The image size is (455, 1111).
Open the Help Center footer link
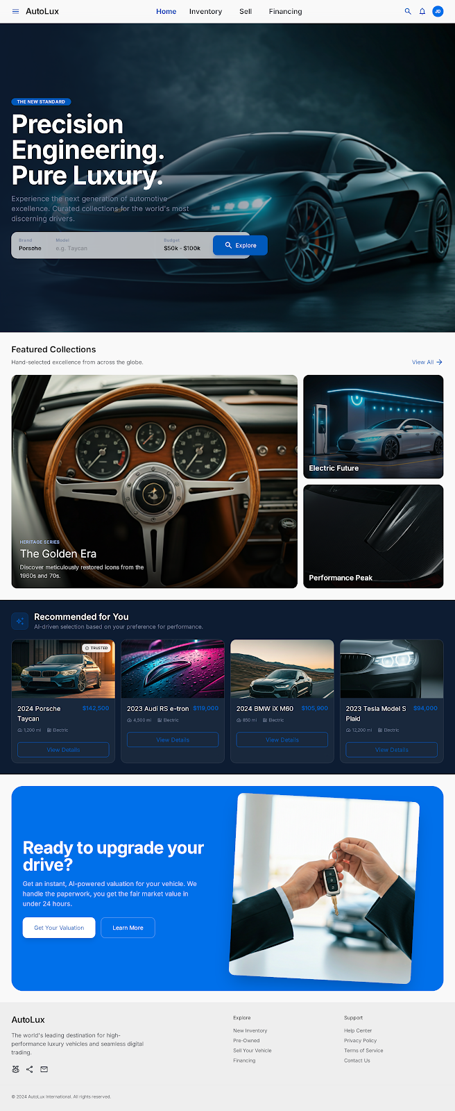[358, 1030]
